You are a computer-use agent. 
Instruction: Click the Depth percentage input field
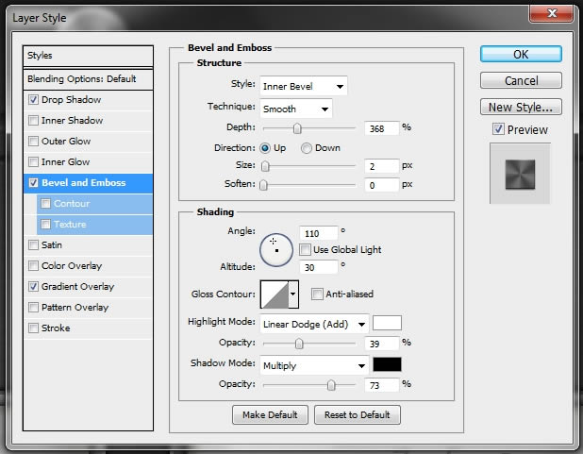tap(382, 128)
